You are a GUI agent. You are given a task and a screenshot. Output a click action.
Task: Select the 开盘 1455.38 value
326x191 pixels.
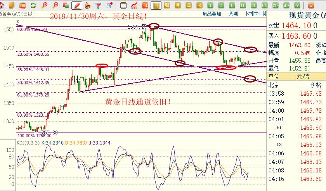tap(300, 60)
